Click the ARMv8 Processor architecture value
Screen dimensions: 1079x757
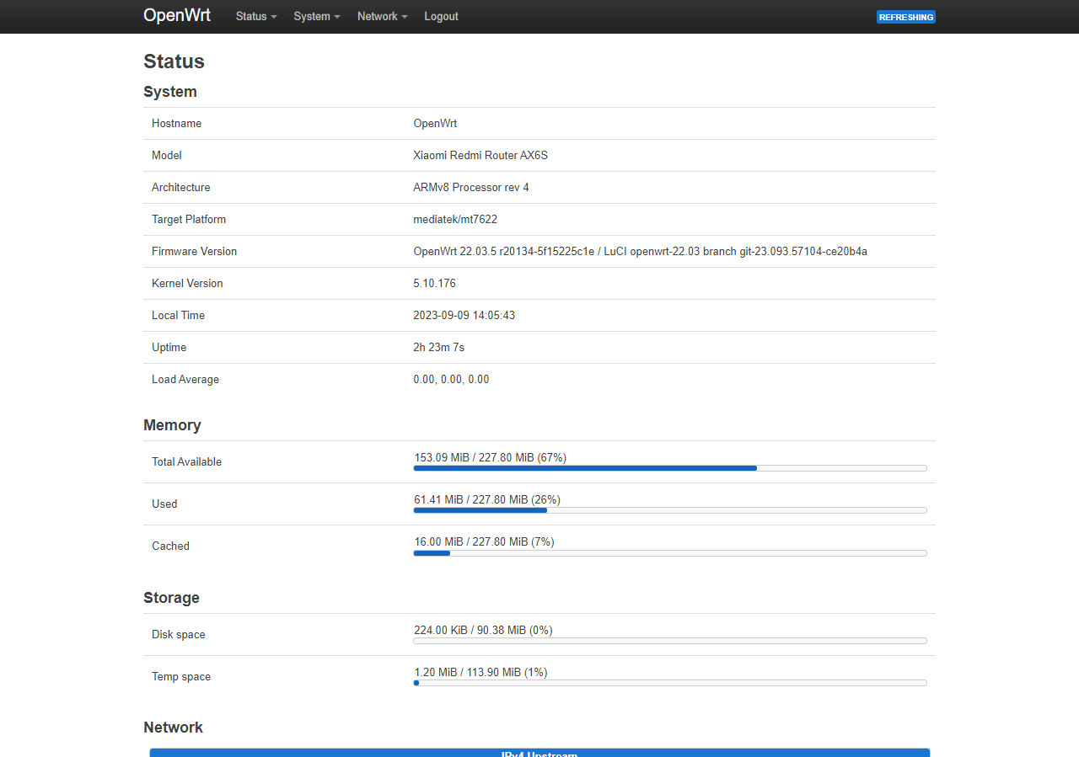point(471,188)
